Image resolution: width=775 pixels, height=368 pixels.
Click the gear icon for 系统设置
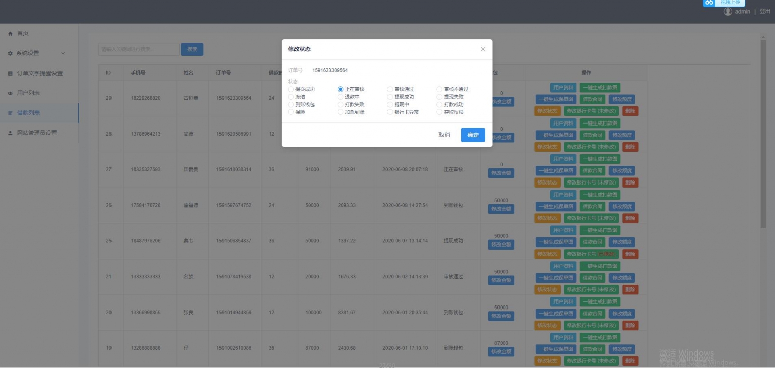click(10, 53)
